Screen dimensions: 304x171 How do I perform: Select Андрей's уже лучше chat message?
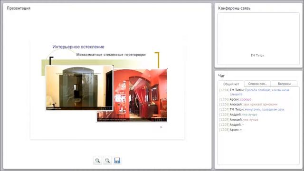tap(238, 114)
